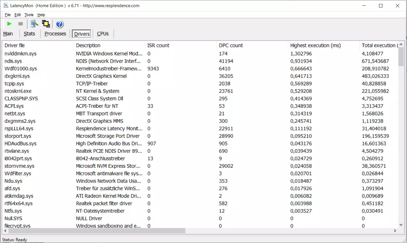The height and width of the screenshot is (243, 407).
Task: Sort by Highest execution (ms) column header
Action: point(324,45)
